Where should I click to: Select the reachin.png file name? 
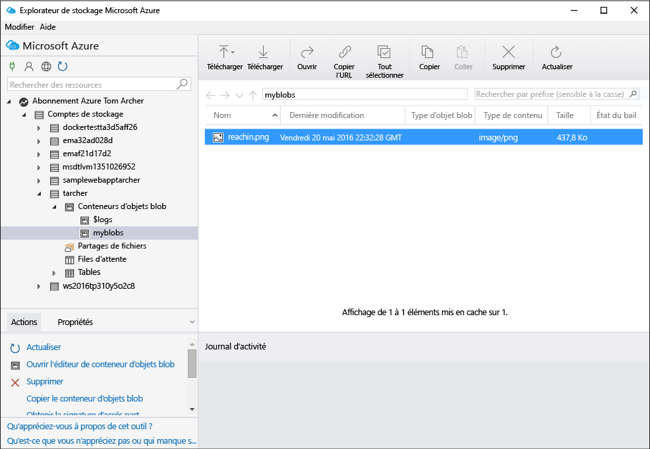249,137
